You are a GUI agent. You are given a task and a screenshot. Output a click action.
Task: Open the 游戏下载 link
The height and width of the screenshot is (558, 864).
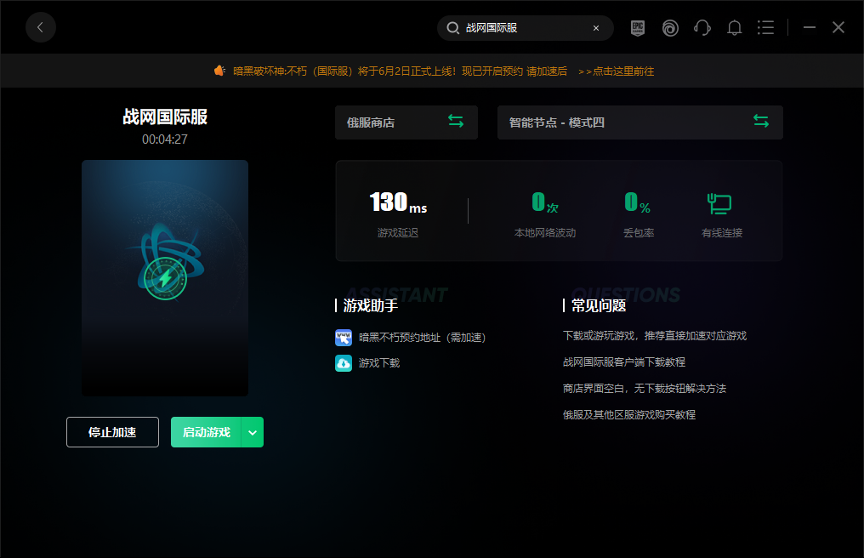(x=379, y=363)
